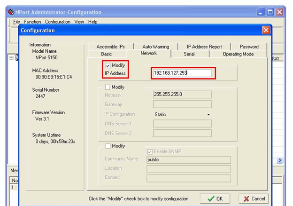Click the empty Gateway field

coord(182,104)
